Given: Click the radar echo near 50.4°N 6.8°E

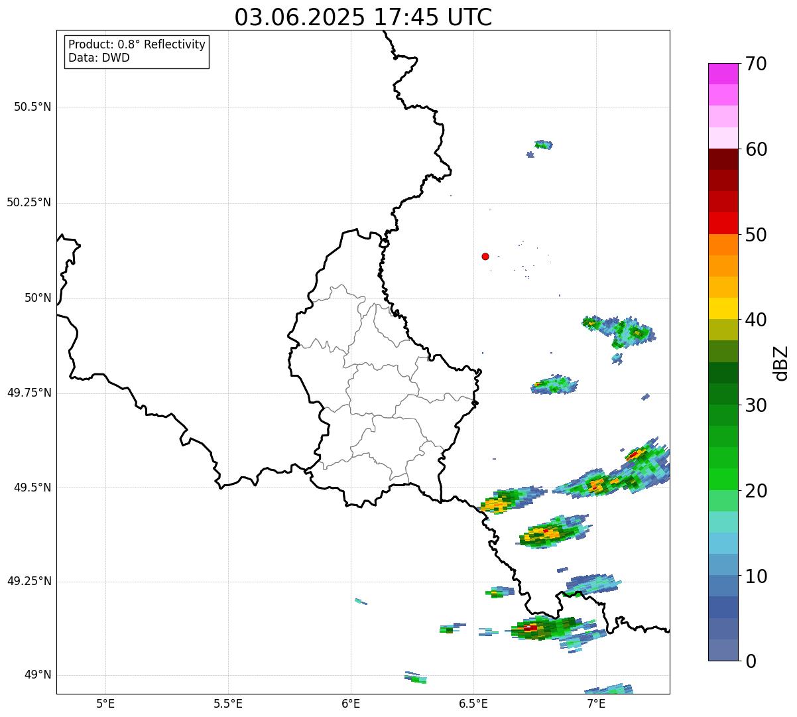Looking at the screenshot, I should point(543,145).
